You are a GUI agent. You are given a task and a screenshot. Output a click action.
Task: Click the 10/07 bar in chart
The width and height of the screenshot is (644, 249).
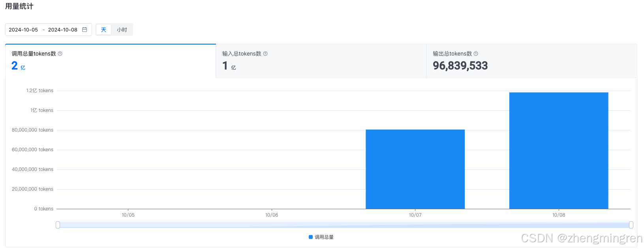tap(415, 169)
